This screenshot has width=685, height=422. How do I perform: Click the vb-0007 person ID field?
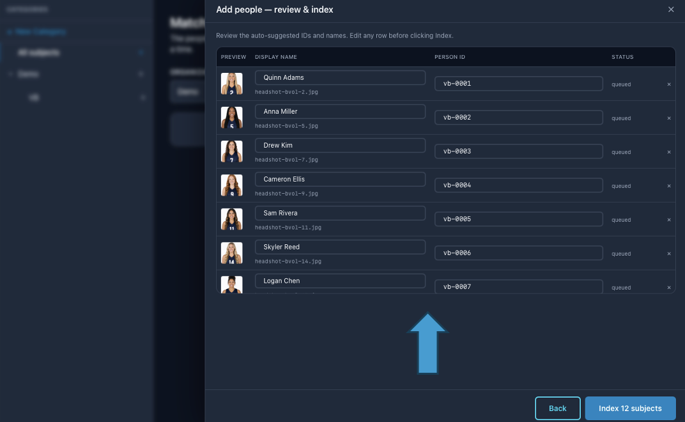519,286
